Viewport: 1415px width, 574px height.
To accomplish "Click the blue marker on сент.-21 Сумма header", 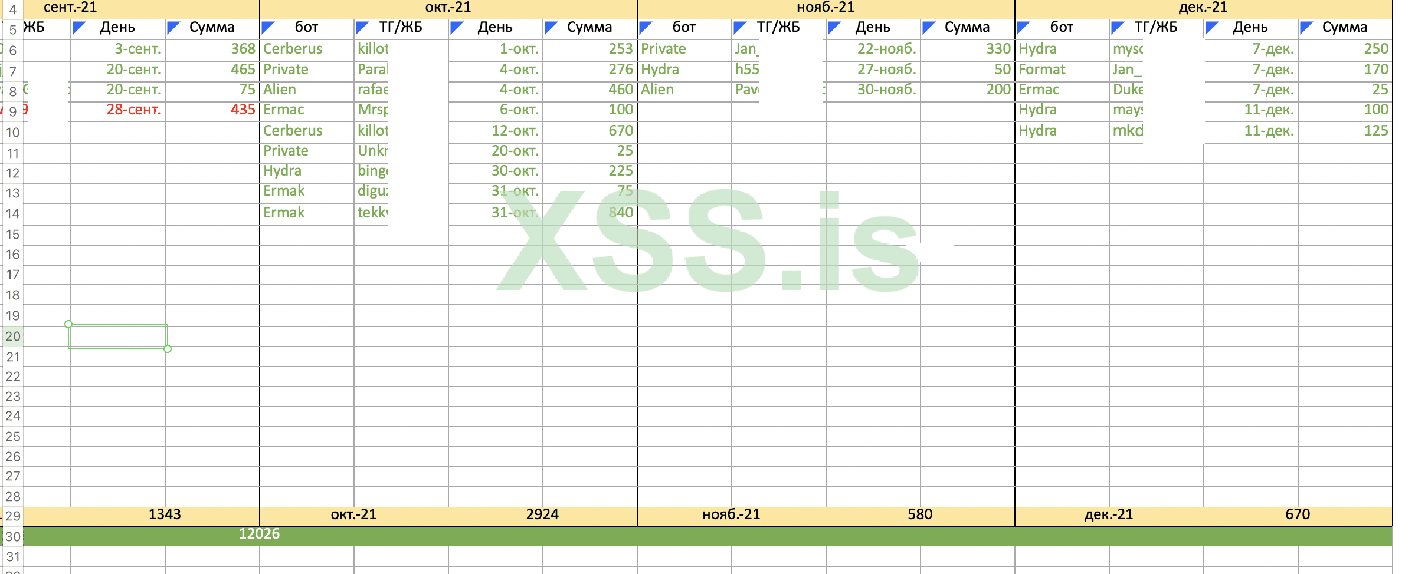I will point(172,27).
